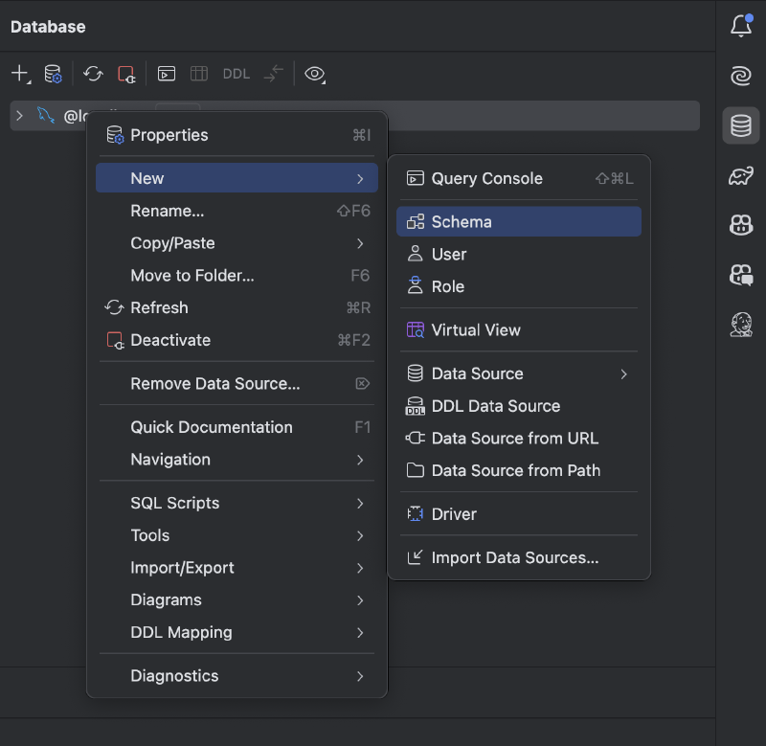Select Schema in the New submenu
Image resolution: width=766 pixels, height=746 pixels.
[519, 222]
